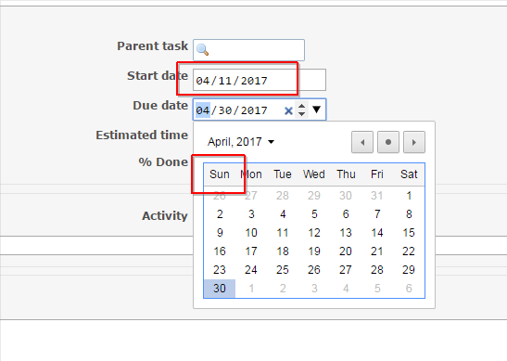
Task: Increment due date with up spinner arrow
Action: [x=301, y=106]
